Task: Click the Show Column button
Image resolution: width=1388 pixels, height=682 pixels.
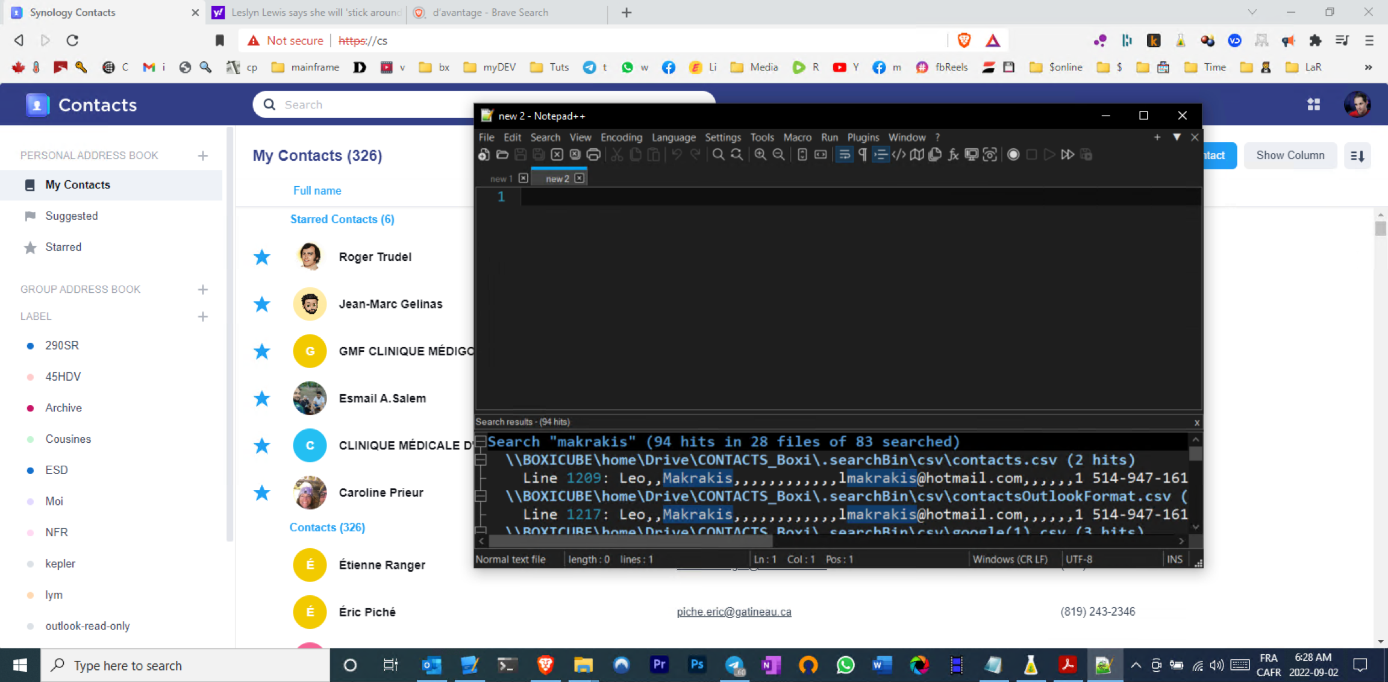Action: pyautogui.click(x=1290, y=155)
